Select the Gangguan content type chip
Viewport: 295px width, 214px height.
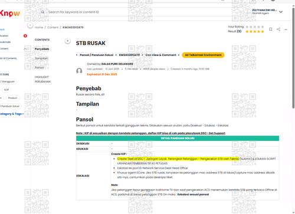click(8, 81)
